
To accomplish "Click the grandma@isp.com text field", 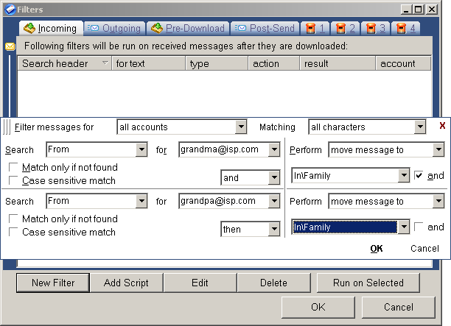I will [223, 150].
